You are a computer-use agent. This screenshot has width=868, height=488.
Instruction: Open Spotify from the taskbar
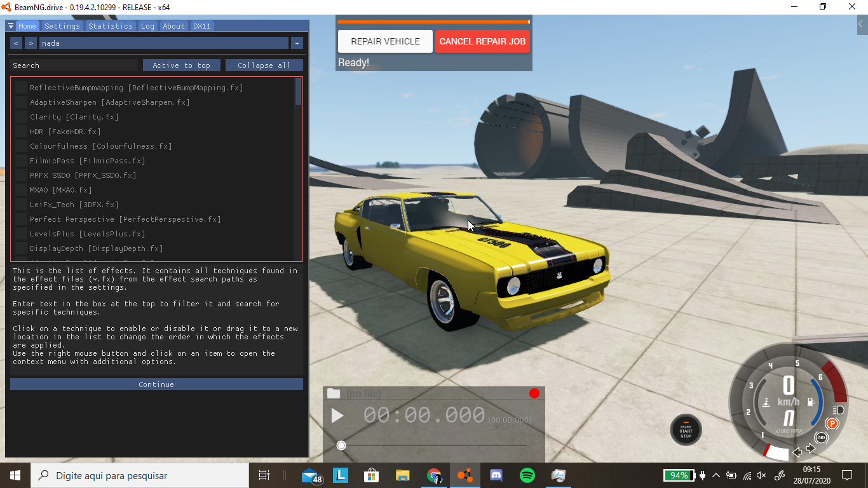pos(527,475)
